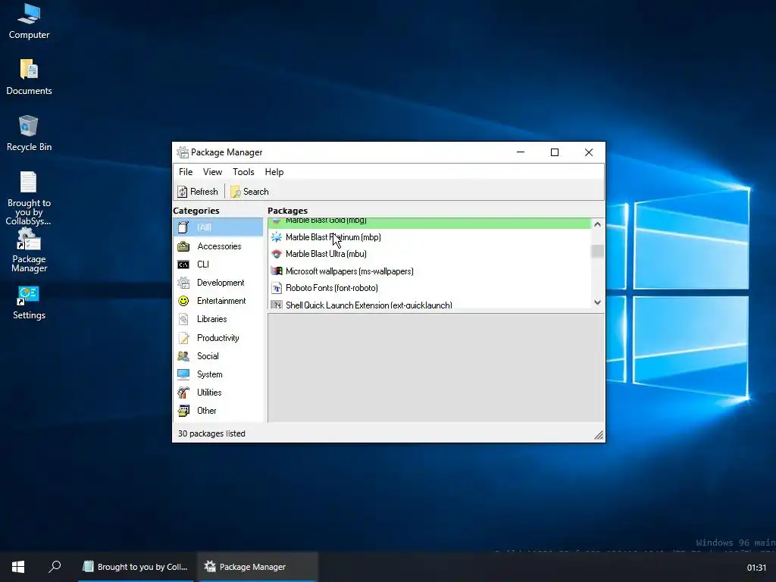
Task: Open the Settings desktop shortcut
Action: click(x=29, y=303)
